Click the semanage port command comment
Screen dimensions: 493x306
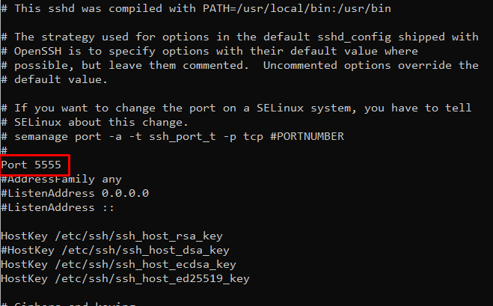pos(173,136)
